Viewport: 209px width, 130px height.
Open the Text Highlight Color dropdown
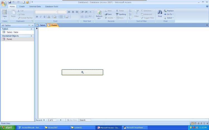click(x=91, y=17)
